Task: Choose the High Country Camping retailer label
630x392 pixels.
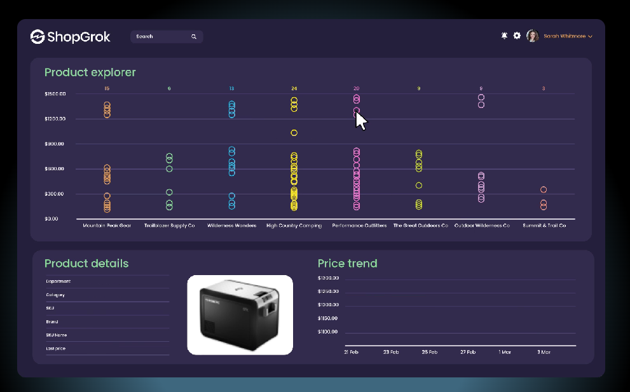Action: [294, 226]
